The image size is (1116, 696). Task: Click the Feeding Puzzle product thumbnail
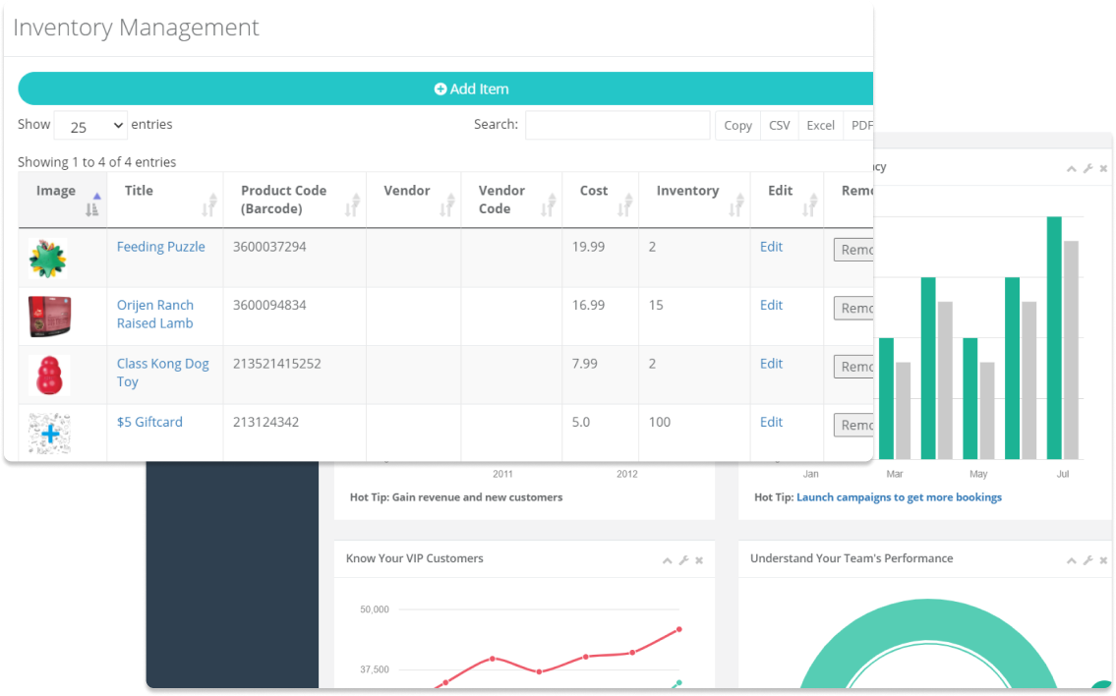pyautogui.click(x=48, y=259)
